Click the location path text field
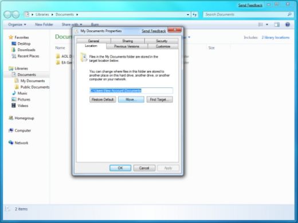Image resolution: width=298 pixels, height=223 pixels. 131,90
